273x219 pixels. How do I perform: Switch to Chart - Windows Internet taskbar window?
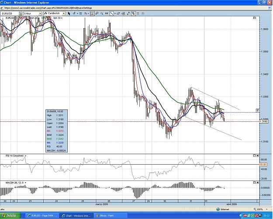click(76, 215)
